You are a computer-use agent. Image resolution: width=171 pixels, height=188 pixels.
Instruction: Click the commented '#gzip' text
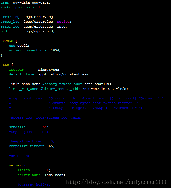tap(14, 156)
